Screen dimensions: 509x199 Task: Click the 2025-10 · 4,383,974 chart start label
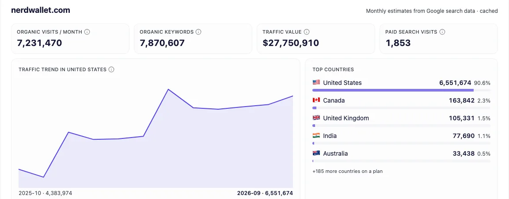pyautogui.click(x=45, y=193)
